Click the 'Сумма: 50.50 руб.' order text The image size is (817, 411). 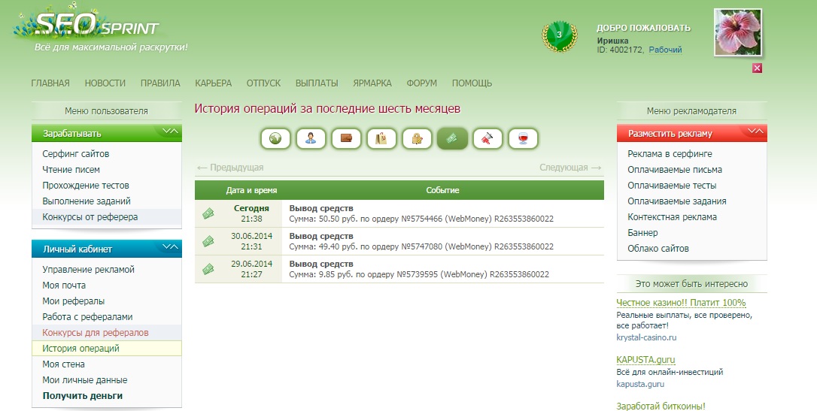click(x=421, y=219)
